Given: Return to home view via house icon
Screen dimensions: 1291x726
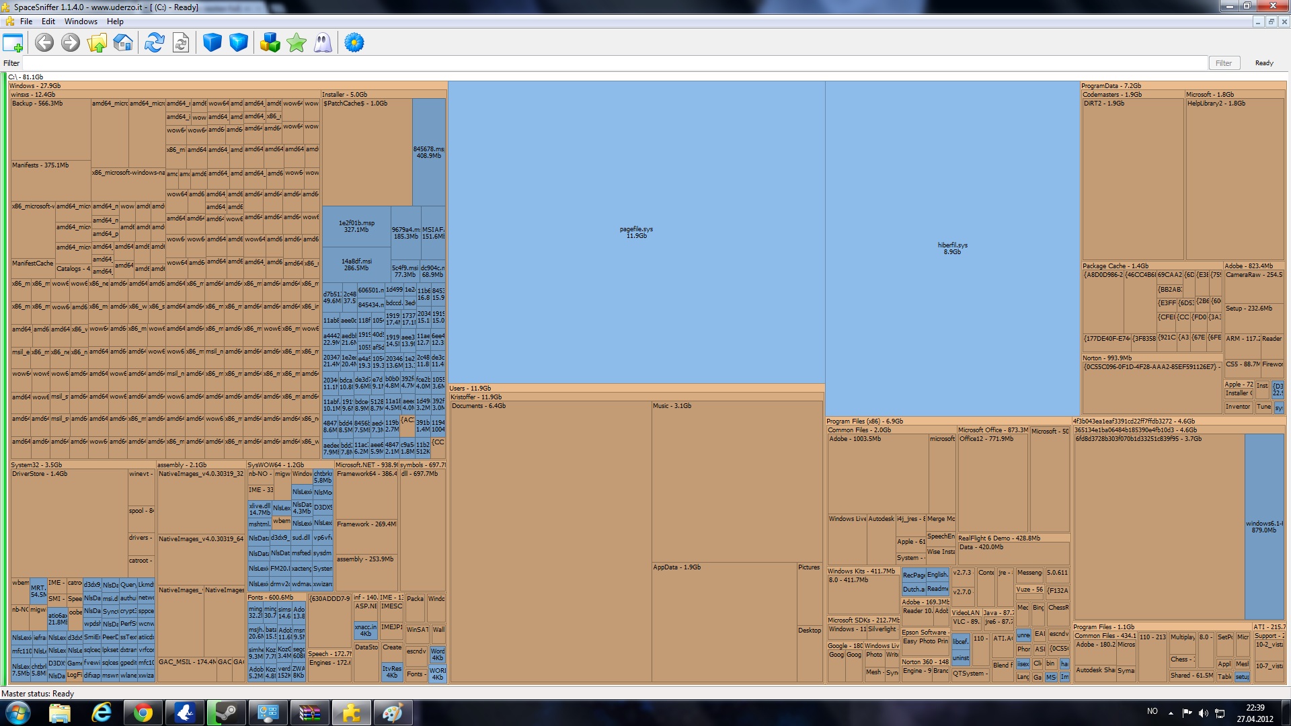Looking at the screenshot, I should (x=123, y=43).
